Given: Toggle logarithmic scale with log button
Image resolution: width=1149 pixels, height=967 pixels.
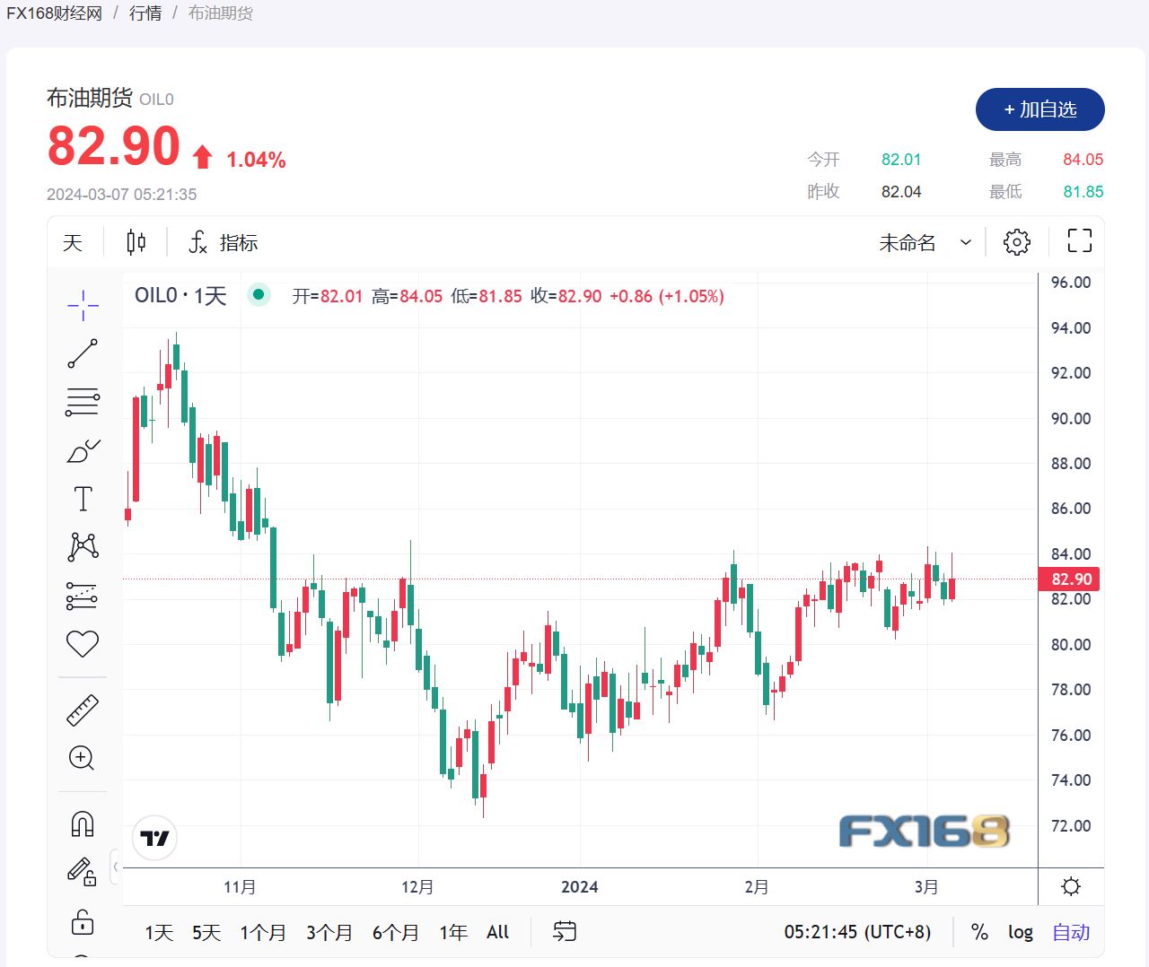Looking at the screenshot, I should (x=1020, y=932).
